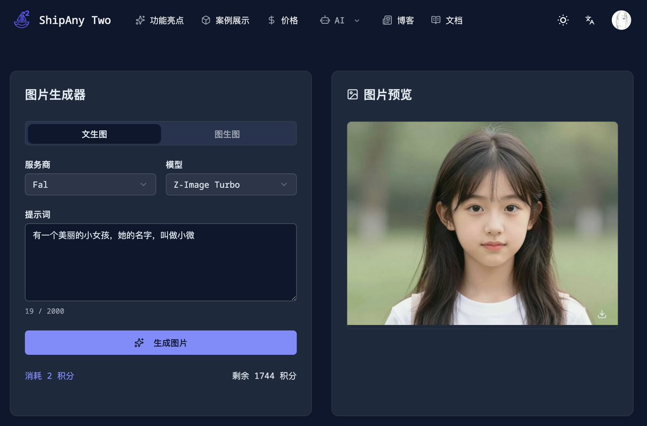Screen dimensions: 647x426
Task: Click the 19 / 2000 character counter
Action: click(x=45, y=311)
